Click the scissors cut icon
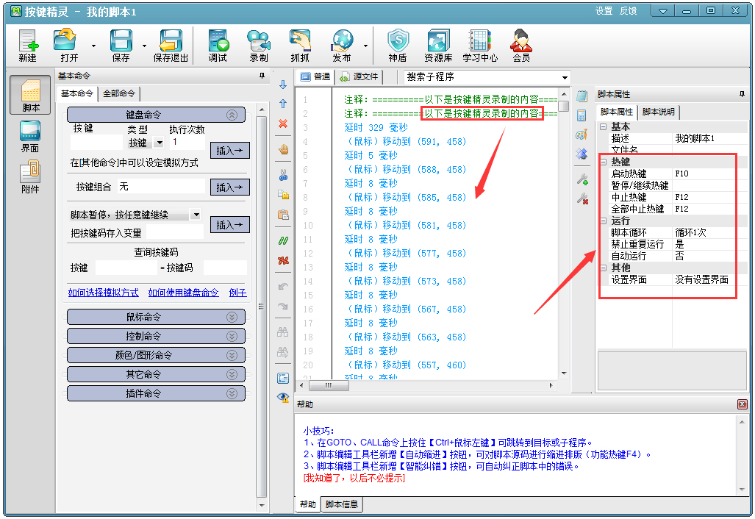Screen dimensions: 755x519 tap(283, 175)
